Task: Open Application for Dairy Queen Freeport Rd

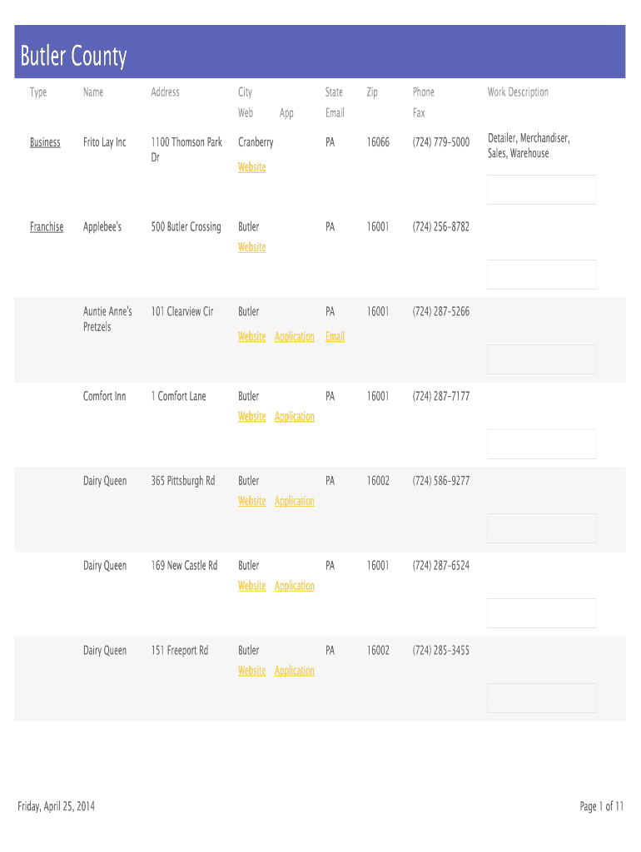Action: (295, 671)
